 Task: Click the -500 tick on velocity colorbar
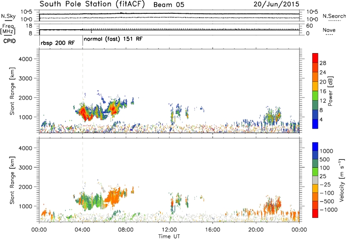327,201
